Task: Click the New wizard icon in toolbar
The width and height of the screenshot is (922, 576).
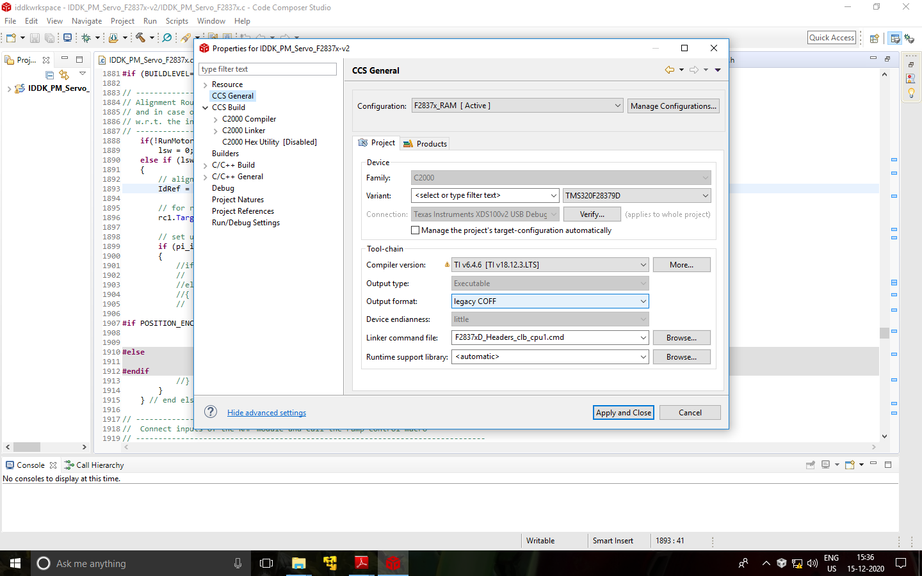Action: [x=11, y=38]
